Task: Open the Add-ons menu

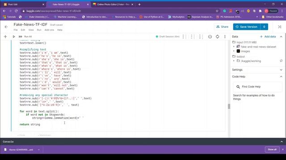Action: pos(49,30)
